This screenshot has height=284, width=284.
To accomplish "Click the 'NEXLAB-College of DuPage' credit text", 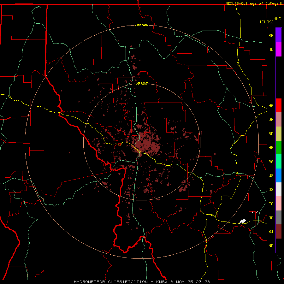I will click(252, 3).
